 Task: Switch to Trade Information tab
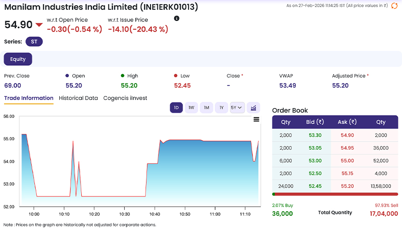point(29,98)
